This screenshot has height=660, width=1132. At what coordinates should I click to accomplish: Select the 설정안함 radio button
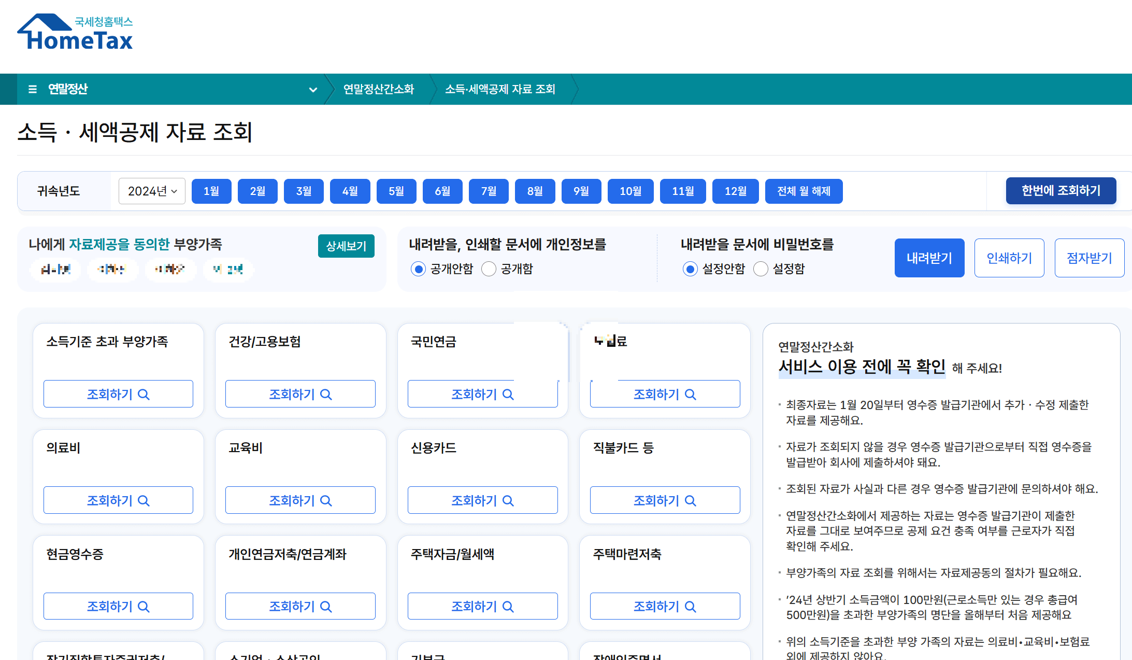tap(690, 269)
